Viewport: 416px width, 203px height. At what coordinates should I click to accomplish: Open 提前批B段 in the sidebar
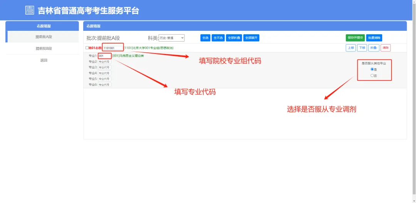tap(44, 49)
